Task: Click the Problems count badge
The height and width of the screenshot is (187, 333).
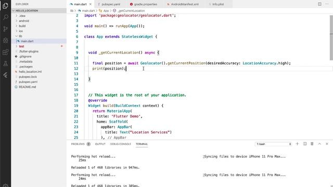Action: pyautogui.click(x=88, y=144)
